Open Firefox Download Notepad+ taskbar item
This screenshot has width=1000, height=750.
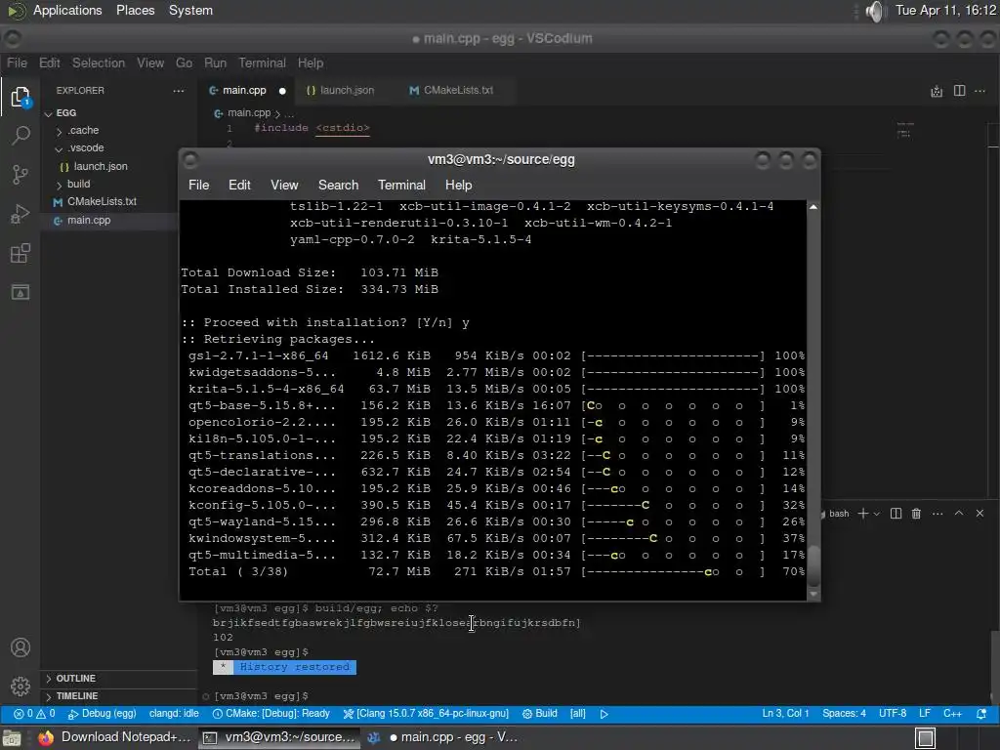click(113, 737)
